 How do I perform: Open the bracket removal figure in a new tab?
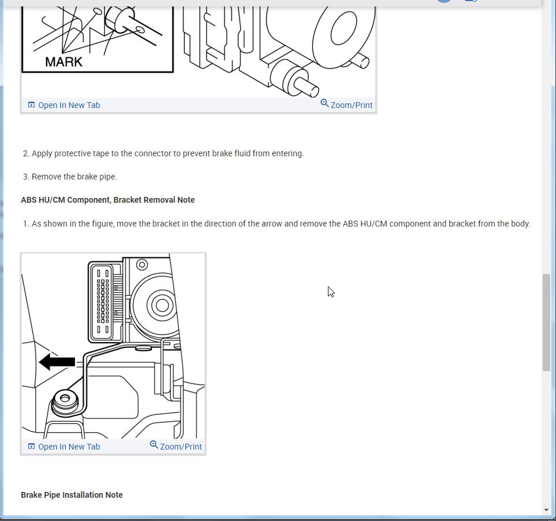click(64, 447)
